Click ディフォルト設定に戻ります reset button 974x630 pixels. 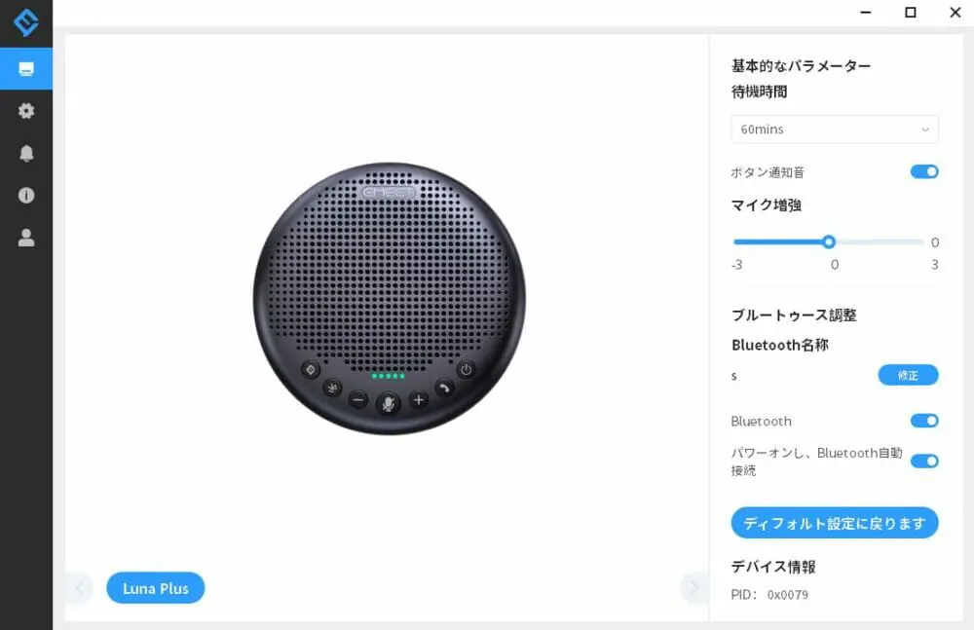[x=835, y=523]
